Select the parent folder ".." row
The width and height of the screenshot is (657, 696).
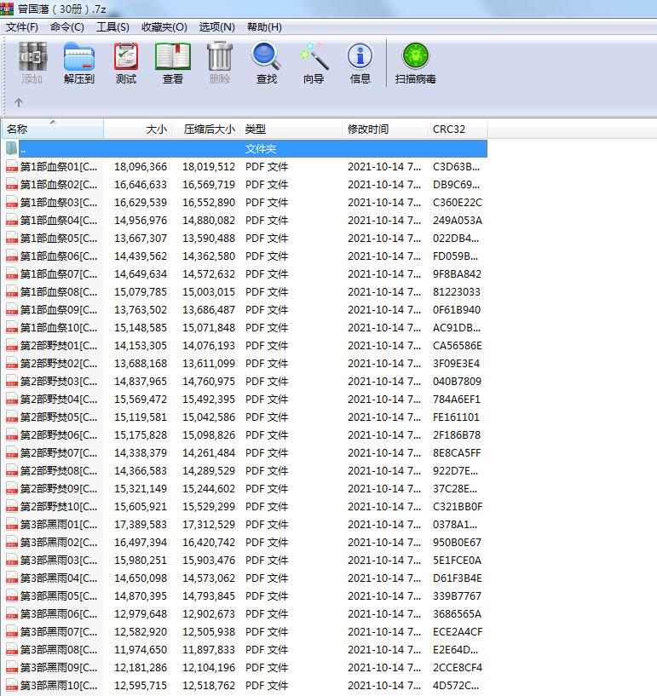245,148
